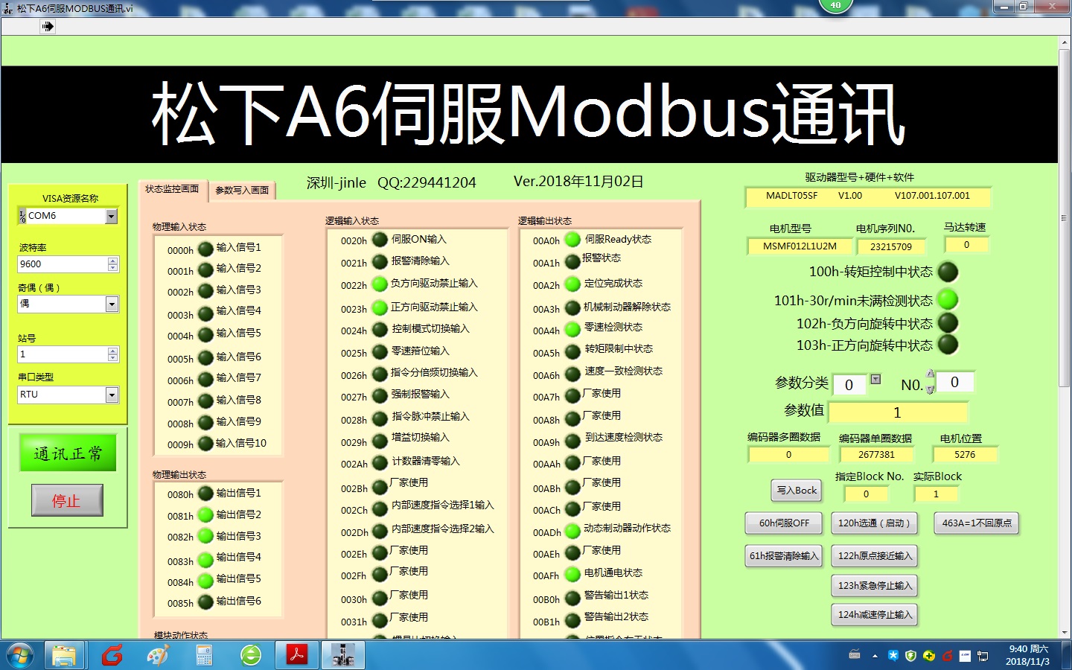This screenshot has height=670, width=1072.
Task: Click the 100h-转矩控制中状态 indicator LED
Action: click(948, 272)
